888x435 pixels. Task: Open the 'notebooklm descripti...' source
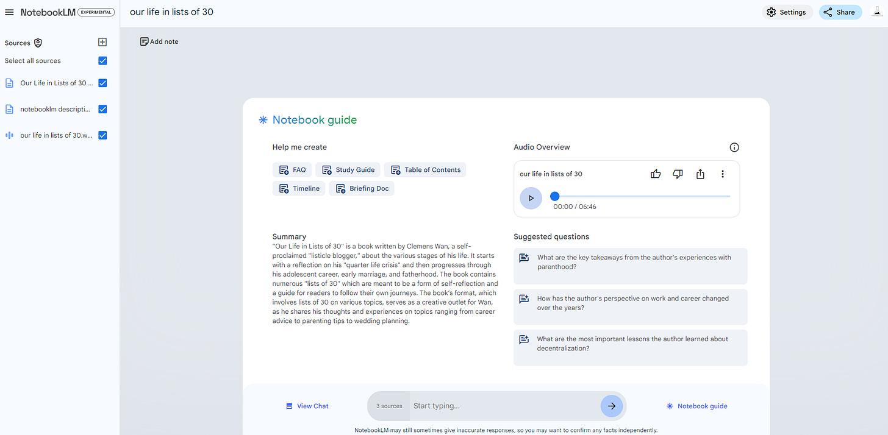point(55,109)
